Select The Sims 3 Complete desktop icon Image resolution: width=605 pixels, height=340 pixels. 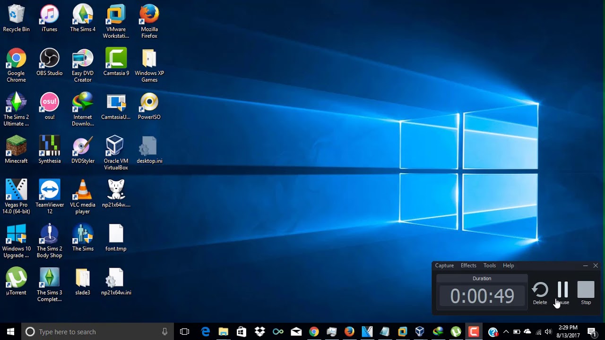(50, 285)
